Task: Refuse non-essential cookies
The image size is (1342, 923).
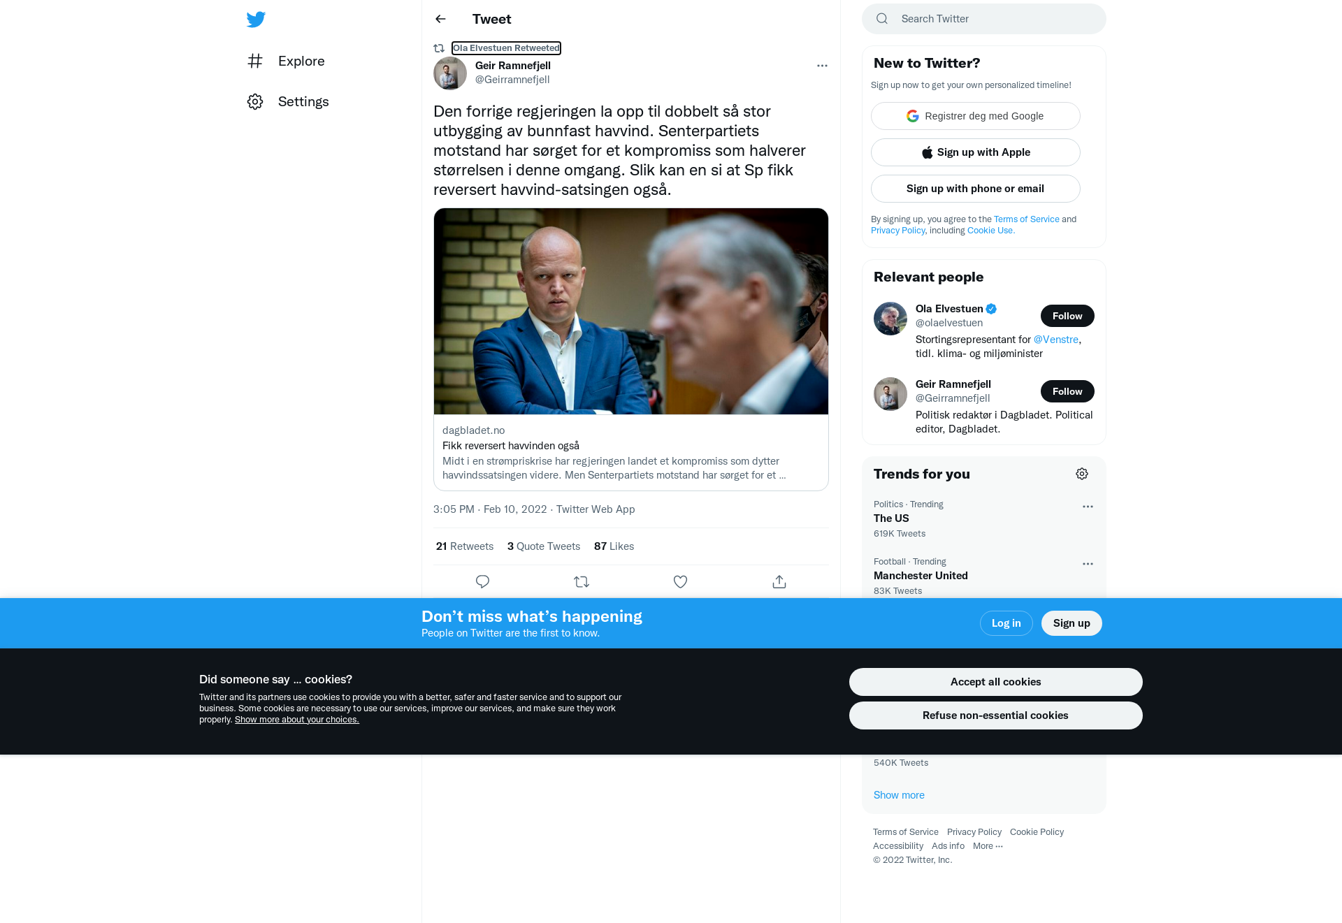Action: tap(995, 715)
